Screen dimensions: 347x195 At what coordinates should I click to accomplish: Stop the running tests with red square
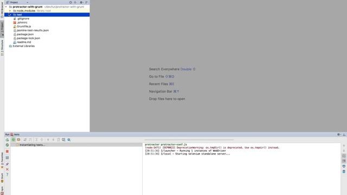[x=7, y=152]
